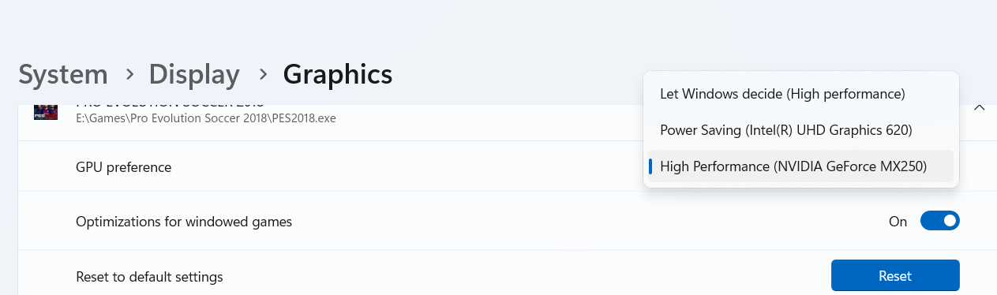Navigate to Display breadcrumb
The width and height of the screenshot is (997, 295).
194,74
